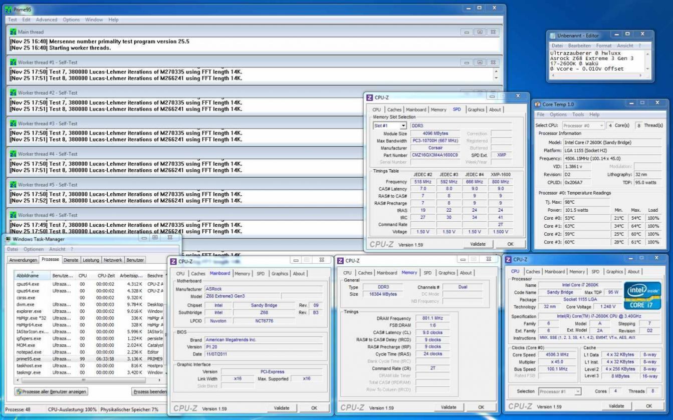Click Worker thread #5 window icon
This screenshot has height=420, width=673.
pos(14,184)
